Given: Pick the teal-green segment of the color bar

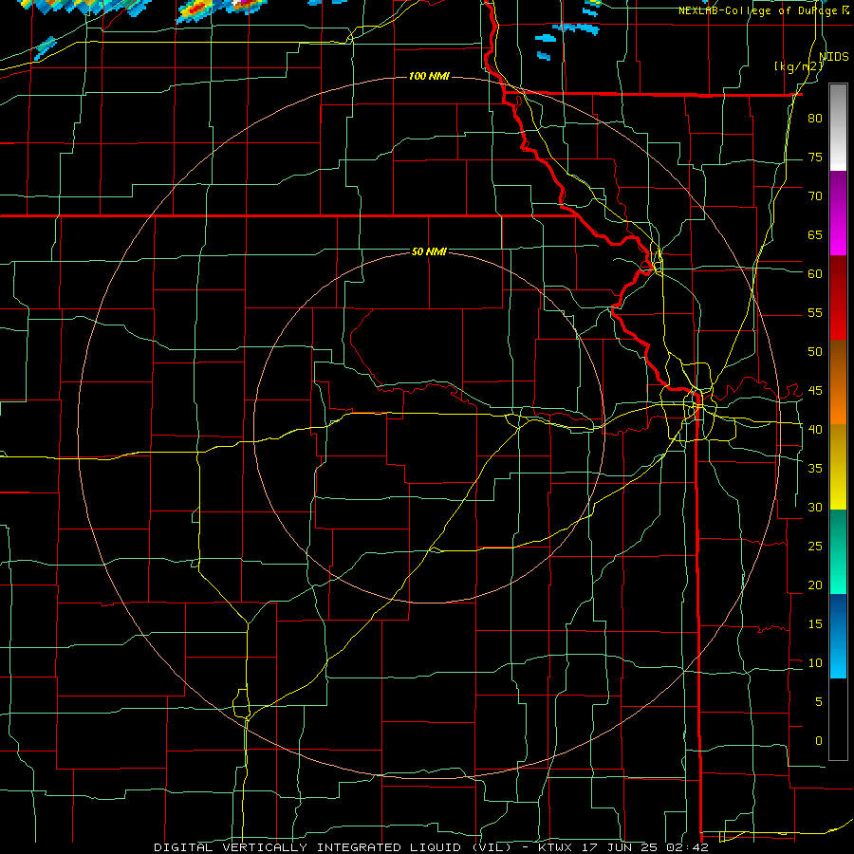Looking at the screenshot, I should pos(838,551).
